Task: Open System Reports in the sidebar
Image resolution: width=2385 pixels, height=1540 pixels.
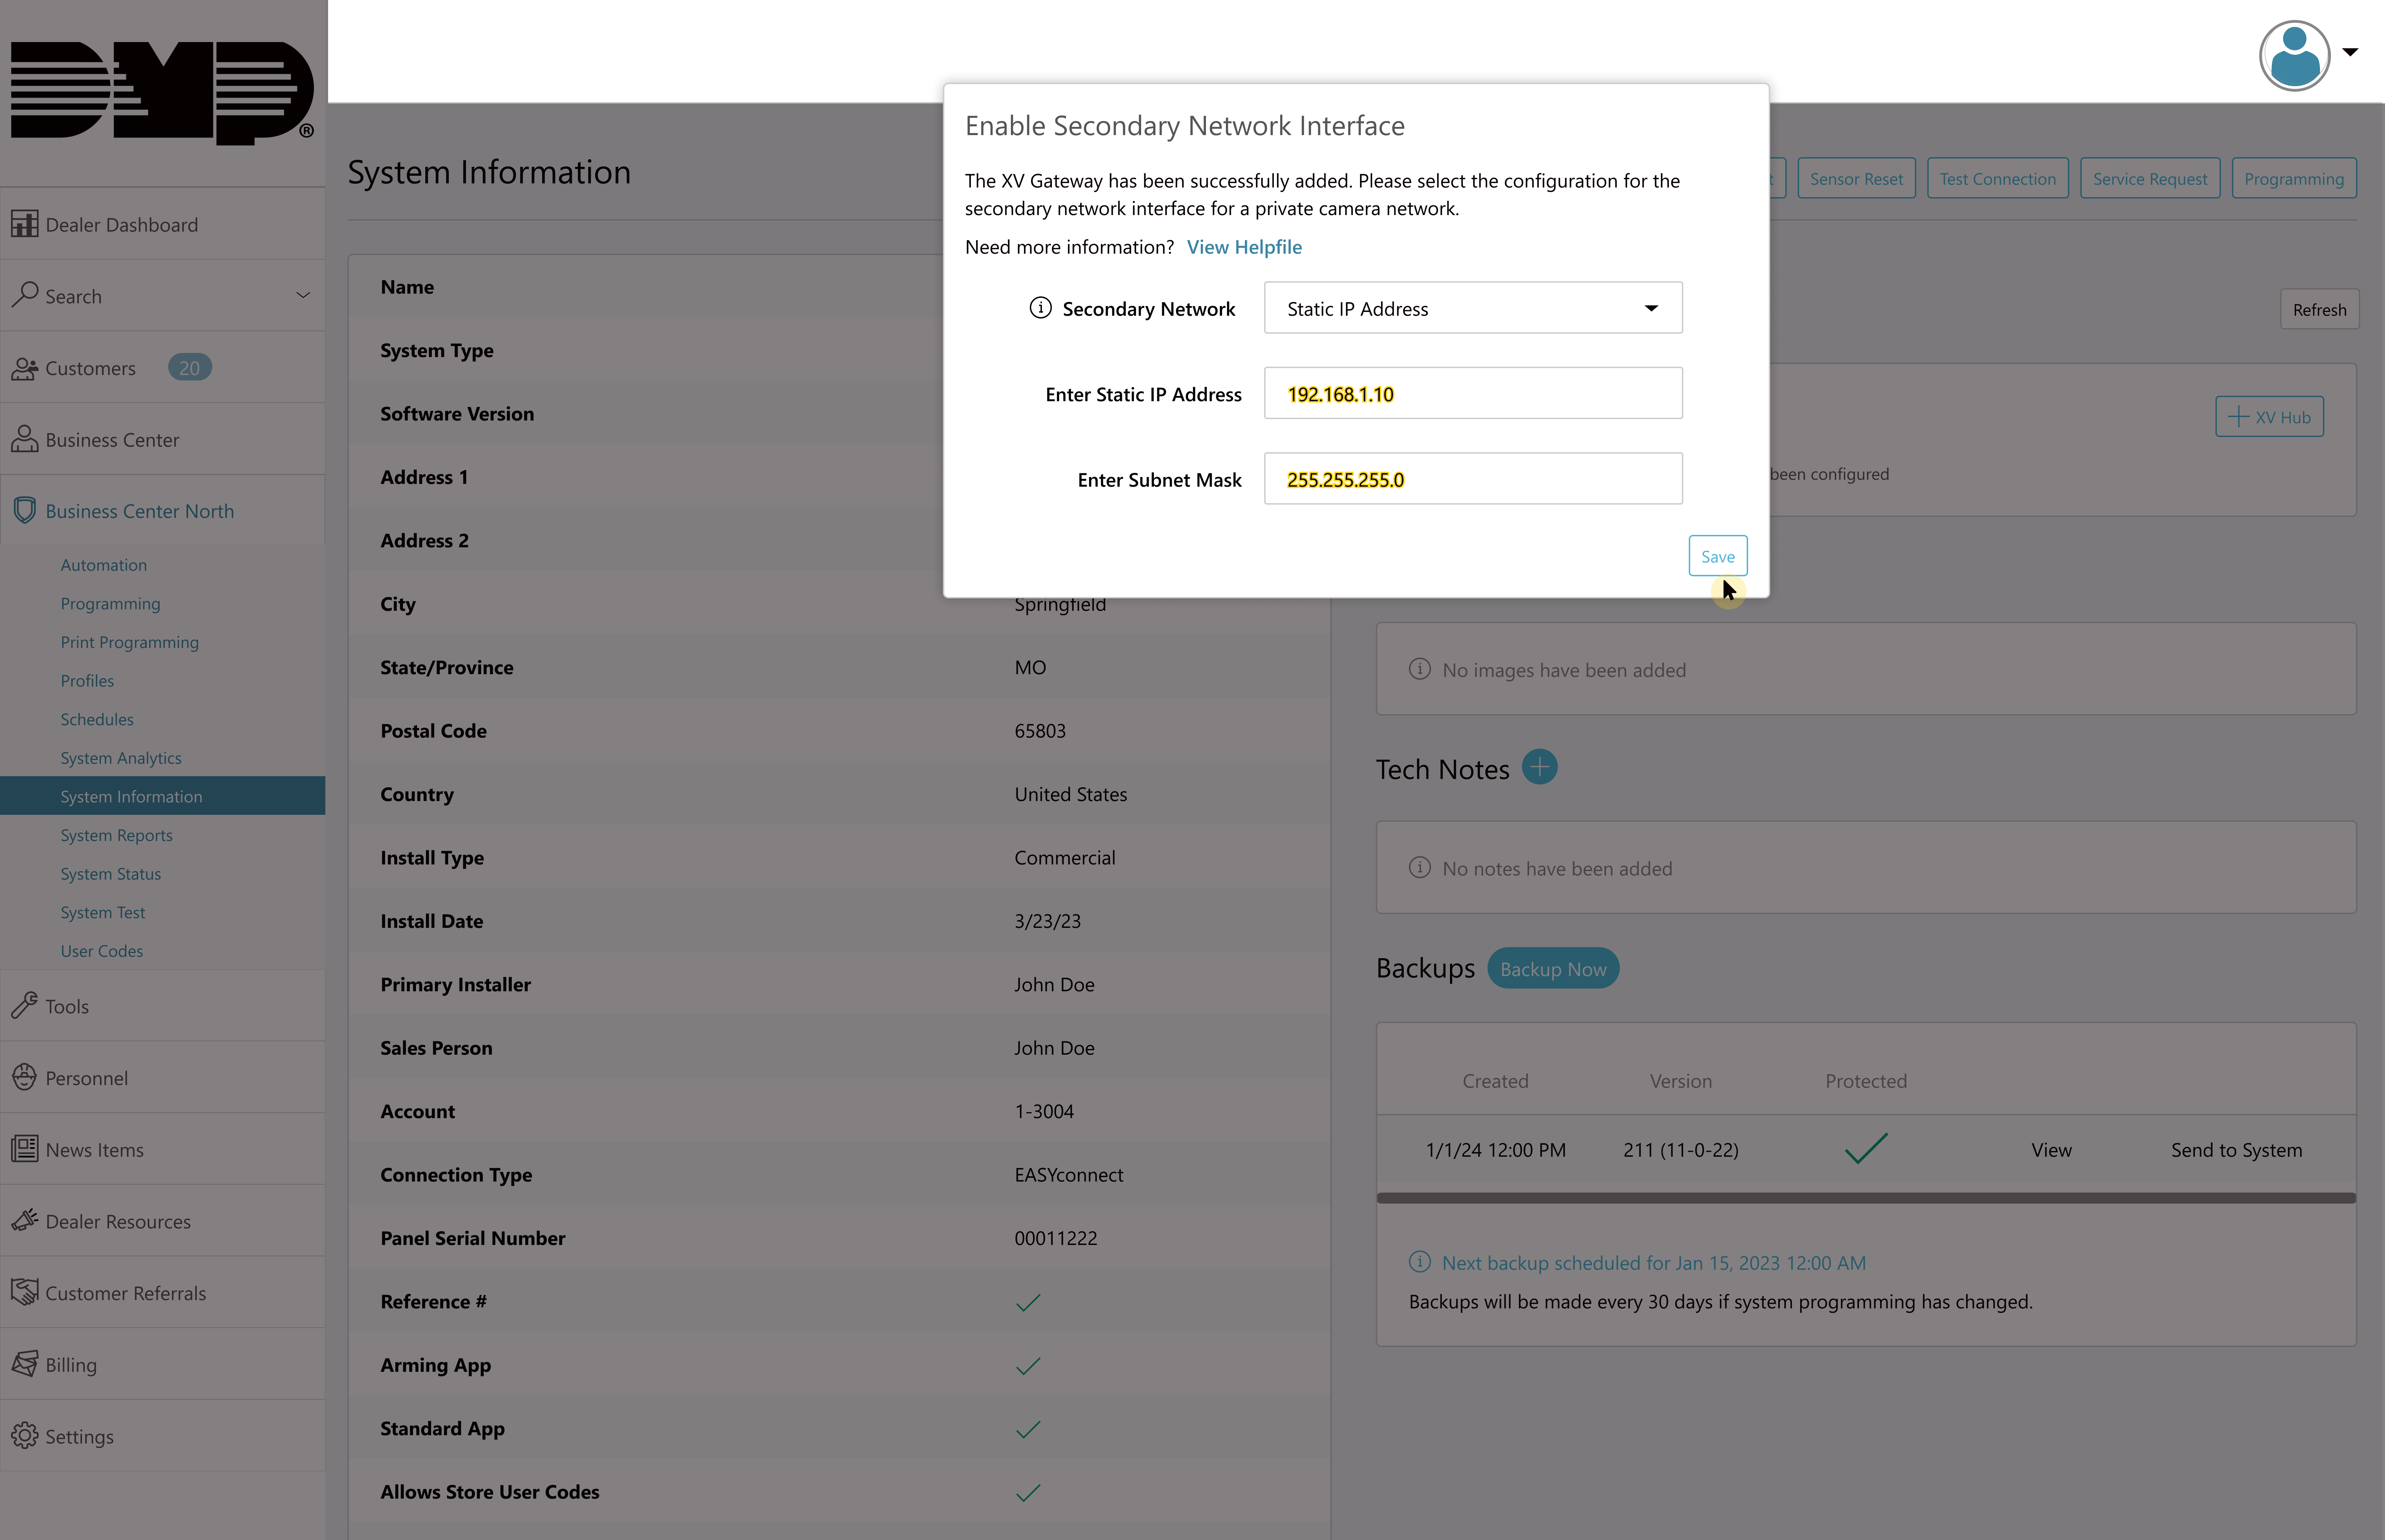Action: point(116,835)
